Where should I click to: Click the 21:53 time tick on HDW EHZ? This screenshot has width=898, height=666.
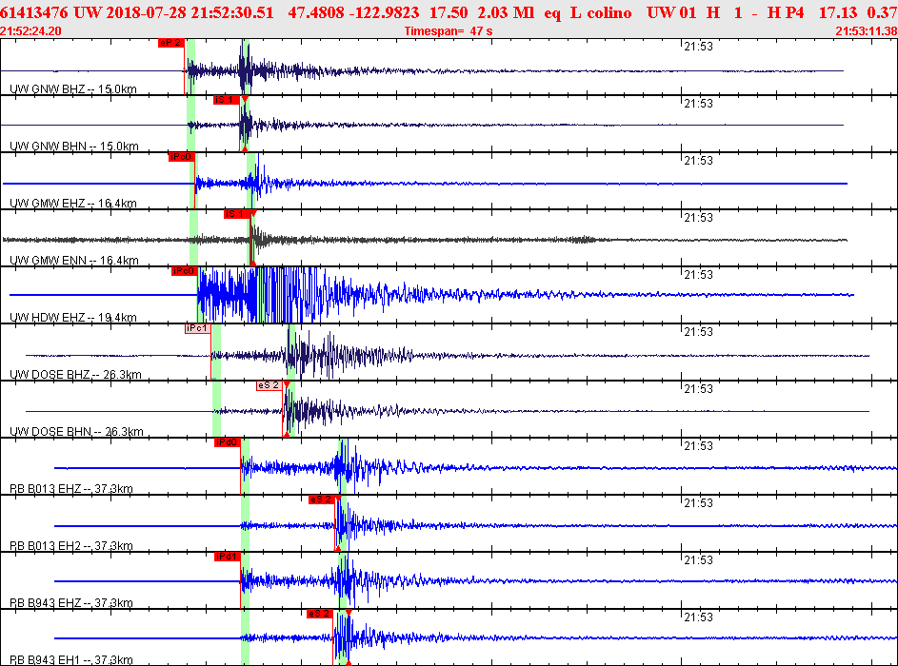click(699, 275)
